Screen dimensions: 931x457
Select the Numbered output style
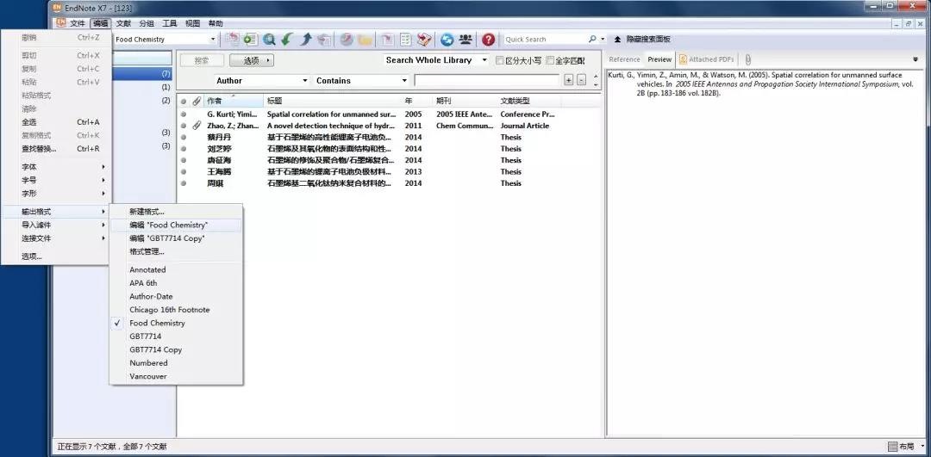[x=177, y=362]
